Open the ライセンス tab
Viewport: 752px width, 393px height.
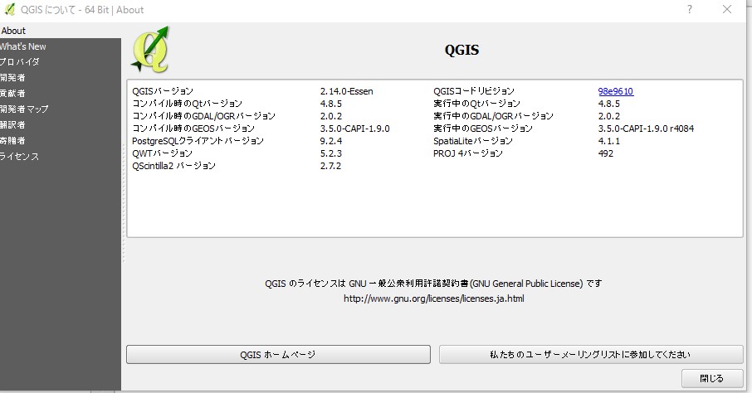[x=20, y=157]
